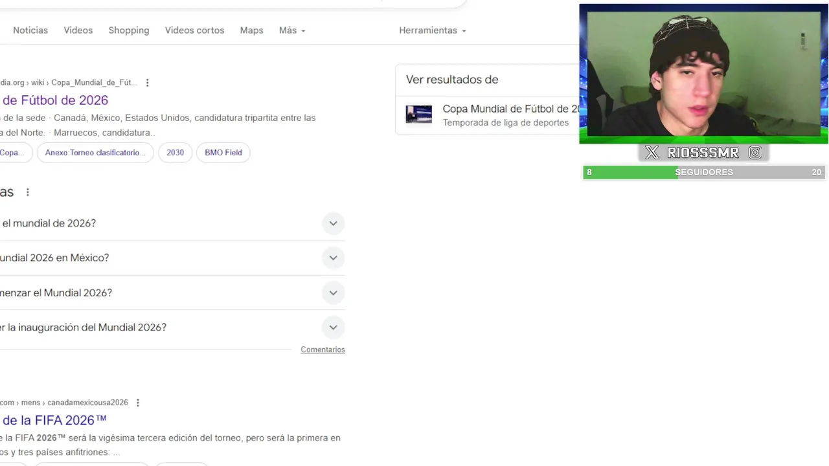Open the 'de la FIFA 2026™' result
This screenshot has width=829, height=466.
54,420
